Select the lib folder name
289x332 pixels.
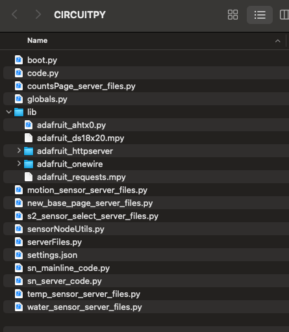[32, 112]
